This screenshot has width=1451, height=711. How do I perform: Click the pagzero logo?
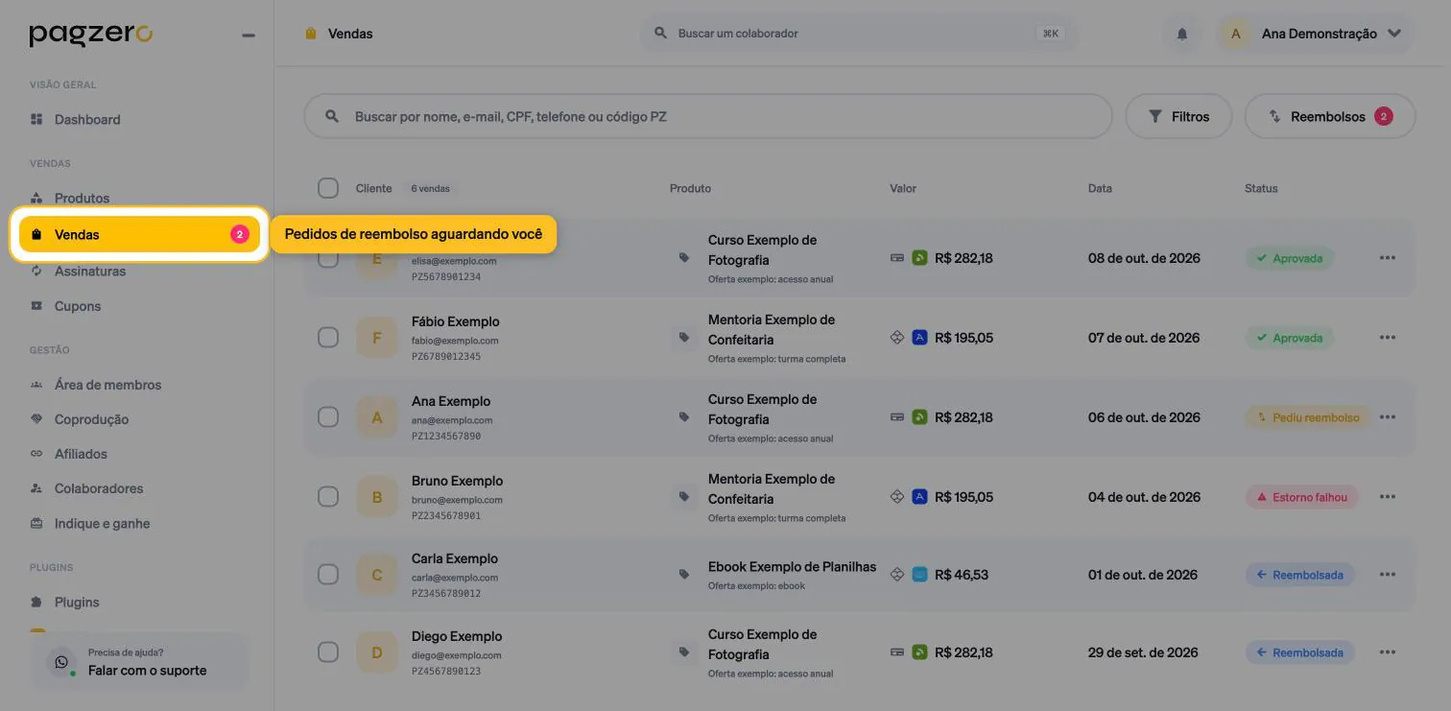click(x=91, y=36)
